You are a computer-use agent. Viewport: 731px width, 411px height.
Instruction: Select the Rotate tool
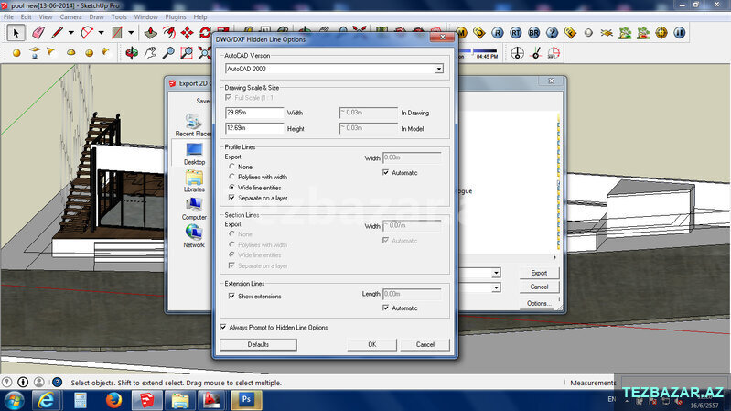click(x=205, y=33)
